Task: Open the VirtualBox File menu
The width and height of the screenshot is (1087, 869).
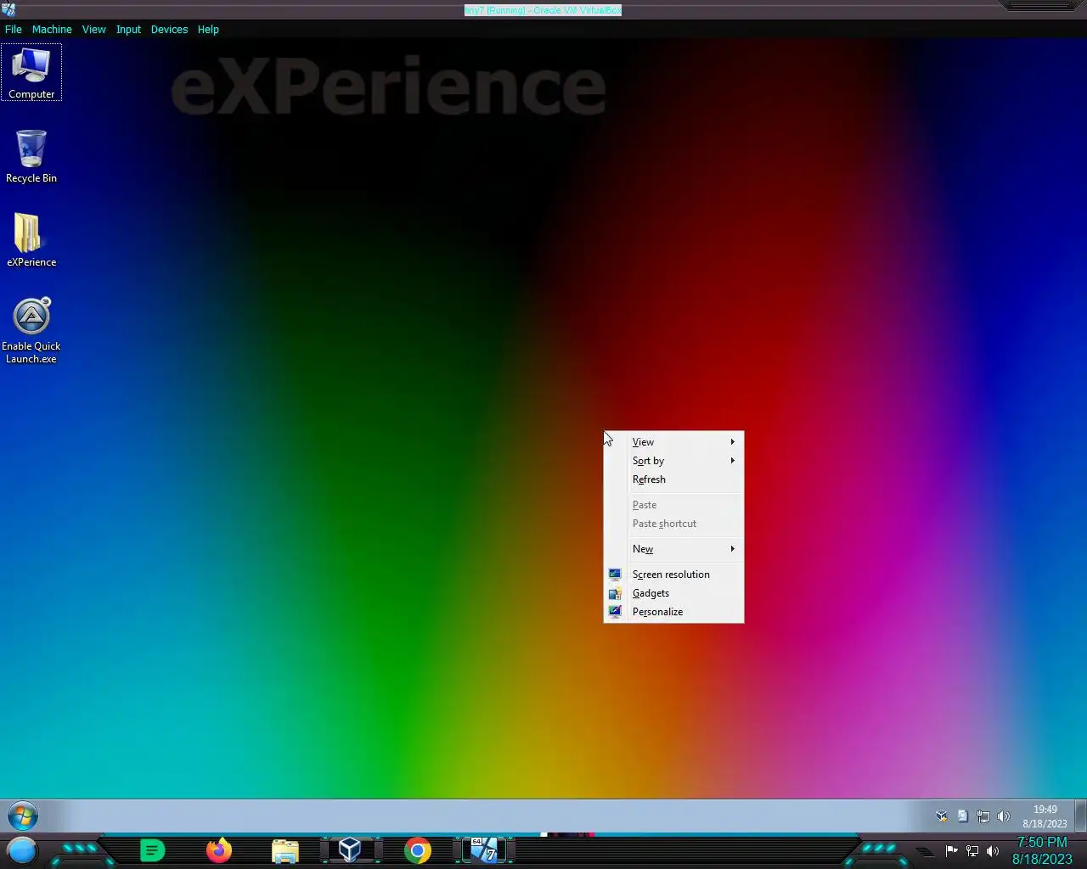Action: click(x=14, y=29)
